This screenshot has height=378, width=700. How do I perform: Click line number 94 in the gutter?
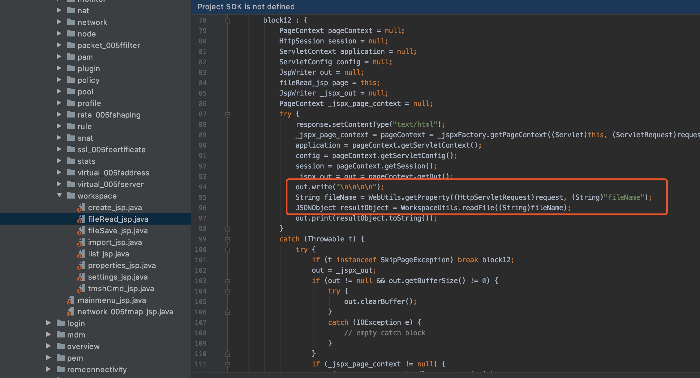[x=203, y=187]
